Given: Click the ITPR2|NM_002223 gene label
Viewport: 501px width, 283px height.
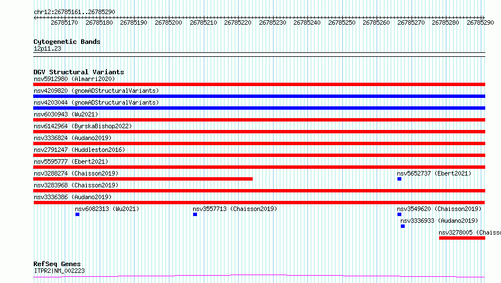Looking at the screenshot, I should (x=59, y=271).
